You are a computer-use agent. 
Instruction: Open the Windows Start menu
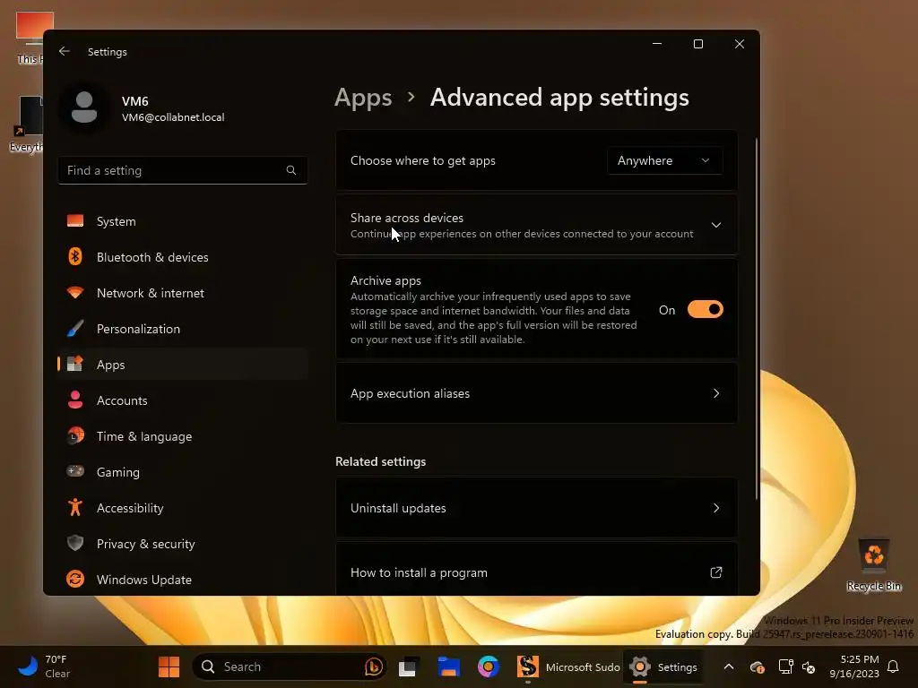click(x=169, y=666)
